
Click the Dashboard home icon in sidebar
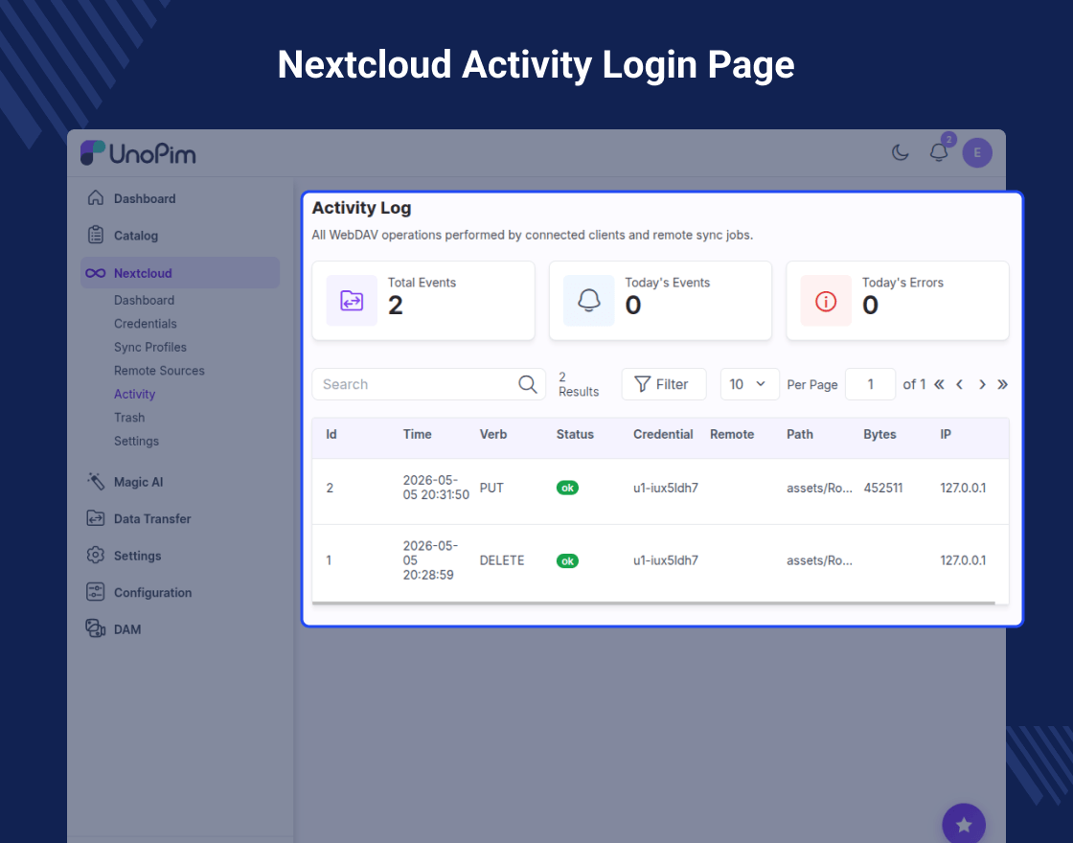click(96, 197)
